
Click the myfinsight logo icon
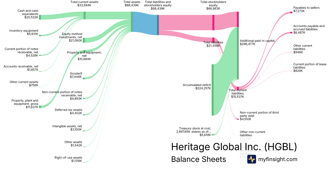point(251,159)
